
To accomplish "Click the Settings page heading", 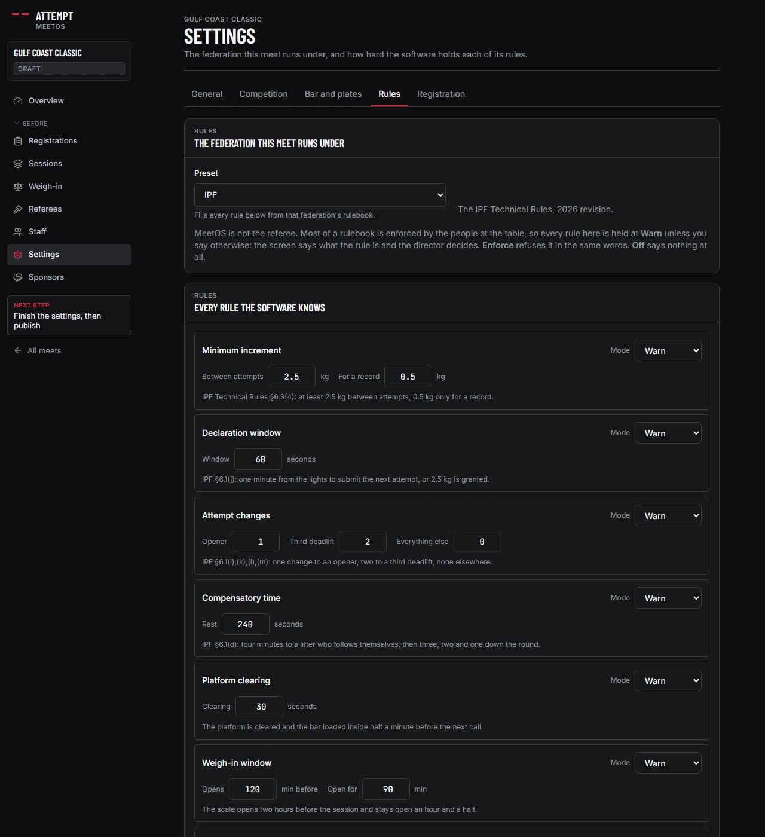I will tap(220, 36).
